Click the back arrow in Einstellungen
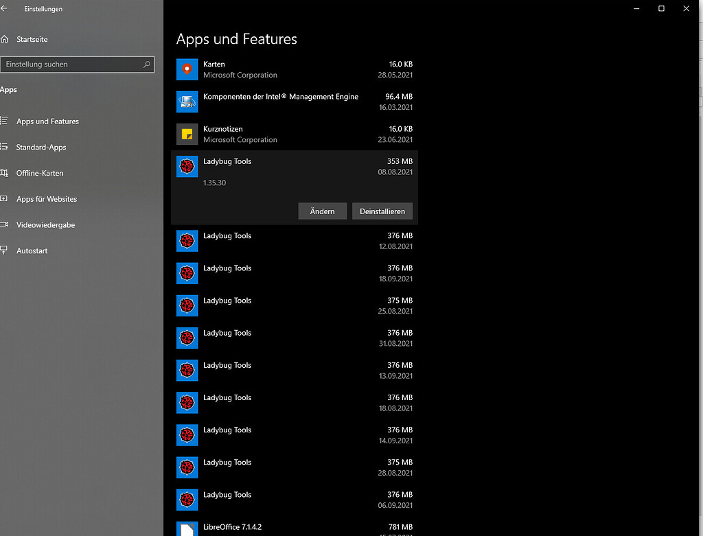 point(5,9)
